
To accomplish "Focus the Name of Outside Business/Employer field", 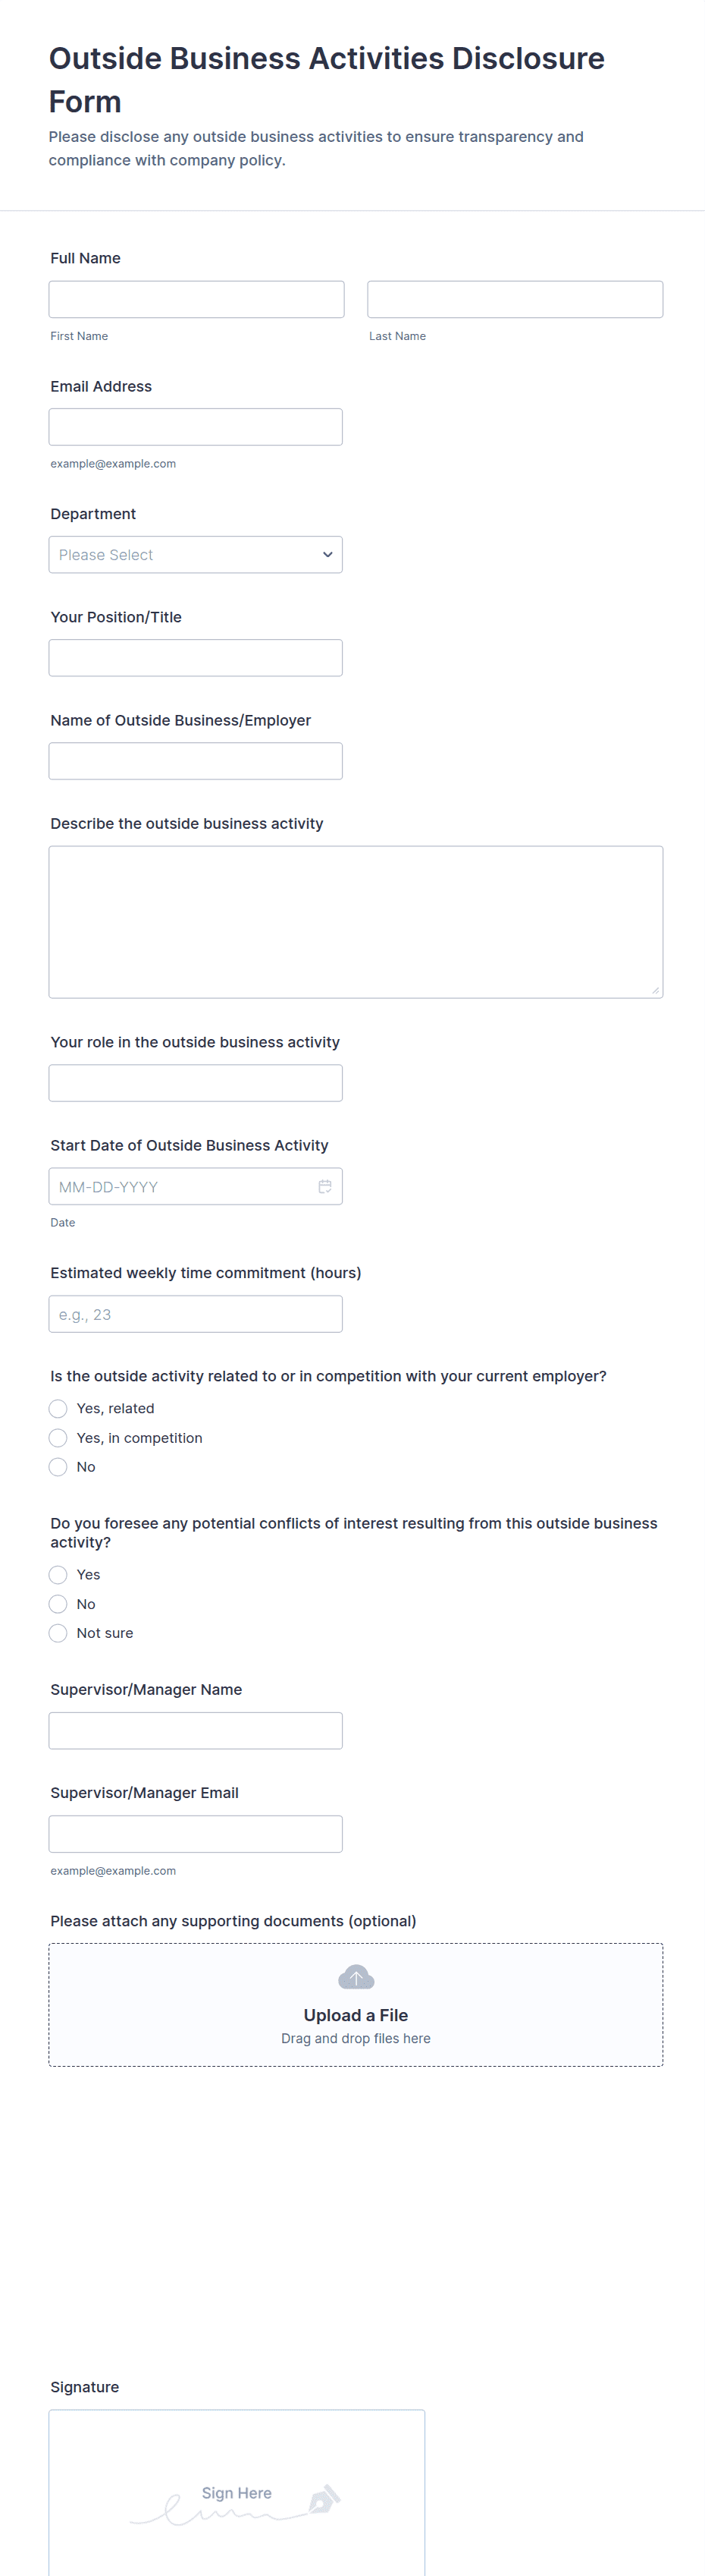I will click(196, 761).
